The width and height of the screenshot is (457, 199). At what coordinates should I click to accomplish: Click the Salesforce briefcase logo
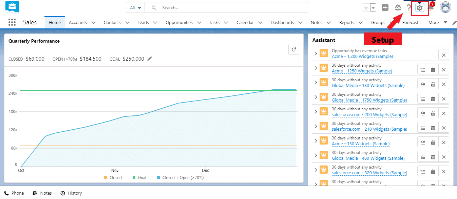[x=12, y=7]
